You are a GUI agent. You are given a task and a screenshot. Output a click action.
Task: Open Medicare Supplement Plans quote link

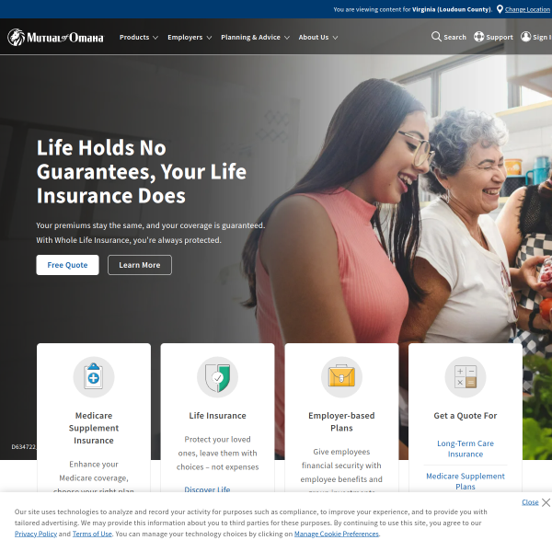coord(466,481)
